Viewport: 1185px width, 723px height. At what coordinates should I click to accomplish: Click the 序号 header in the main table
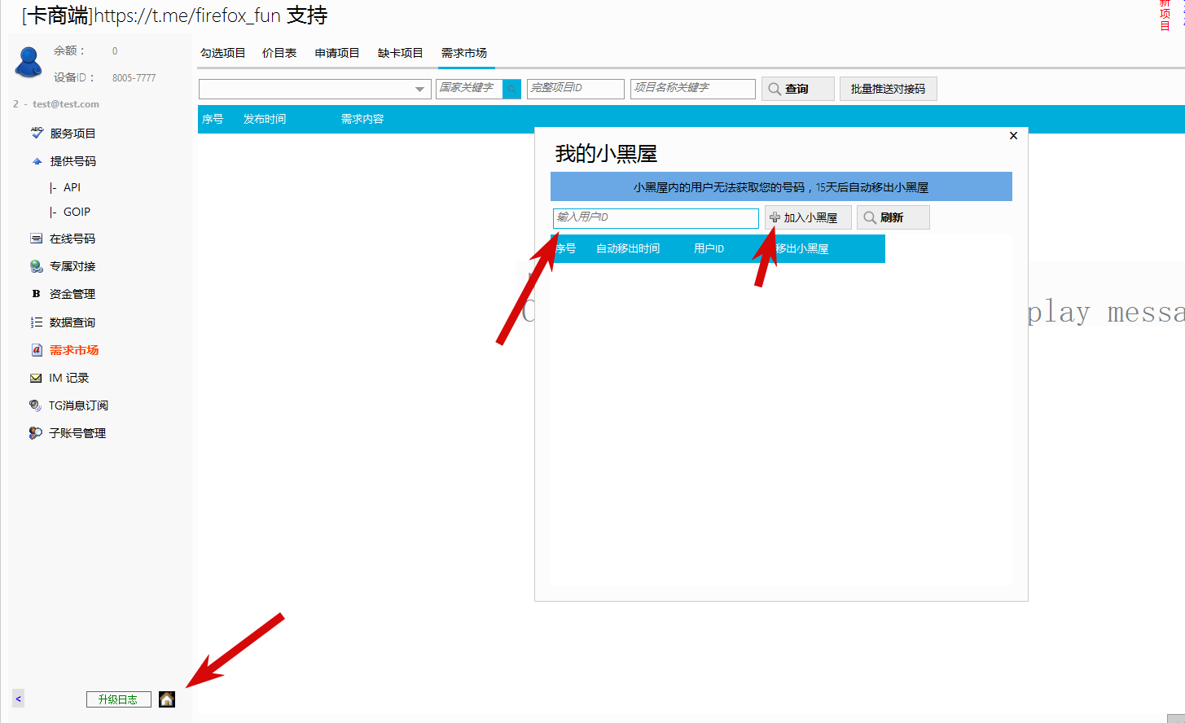pyautogui.click(x=213, y=119)
